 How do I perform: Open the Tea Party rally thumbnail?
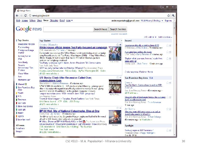(115, 54)
